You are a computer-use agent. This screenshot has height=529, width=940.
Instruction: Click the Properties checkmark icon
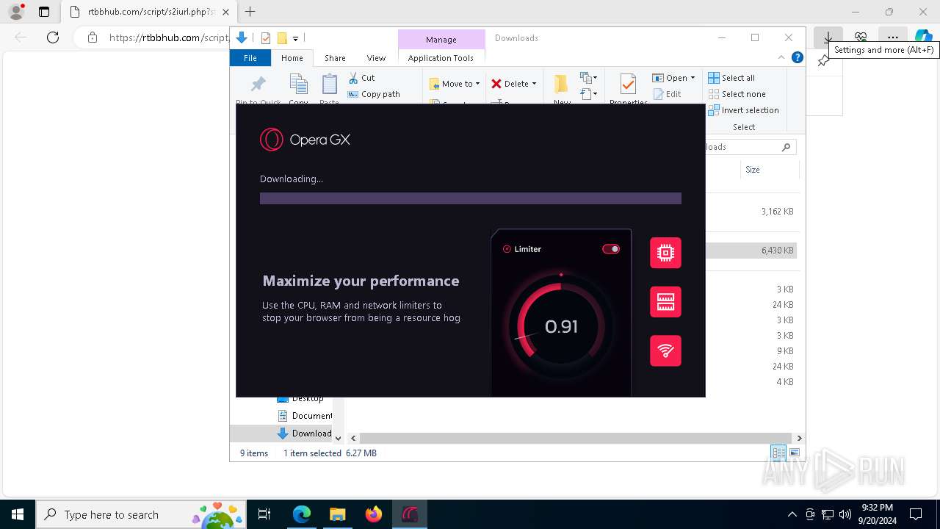[628, 85]
